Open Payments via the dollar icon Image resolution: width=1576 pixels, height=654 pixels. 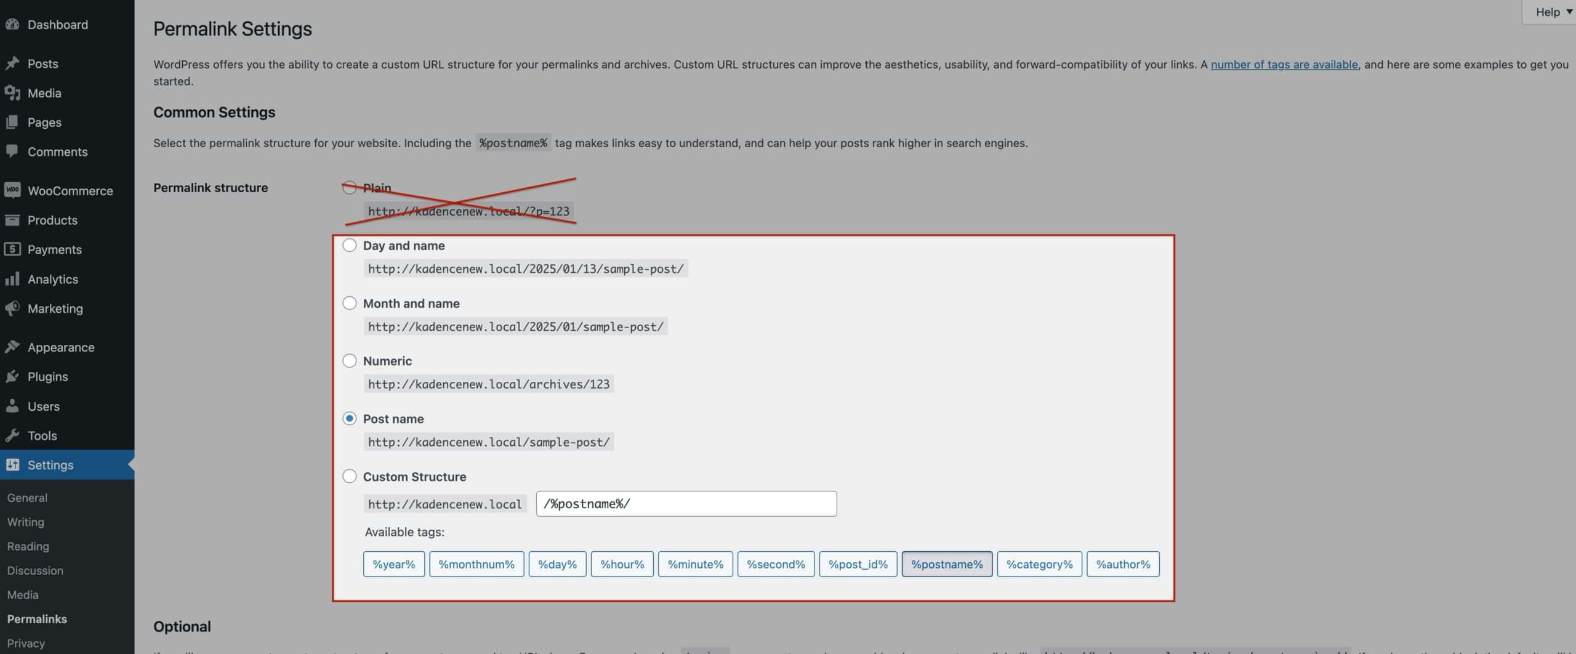(12, 249)
